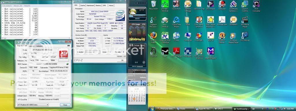The image size is (296, 111).
Task: Launch JellyCar from the desktop
Action: [x=210, y=37]
